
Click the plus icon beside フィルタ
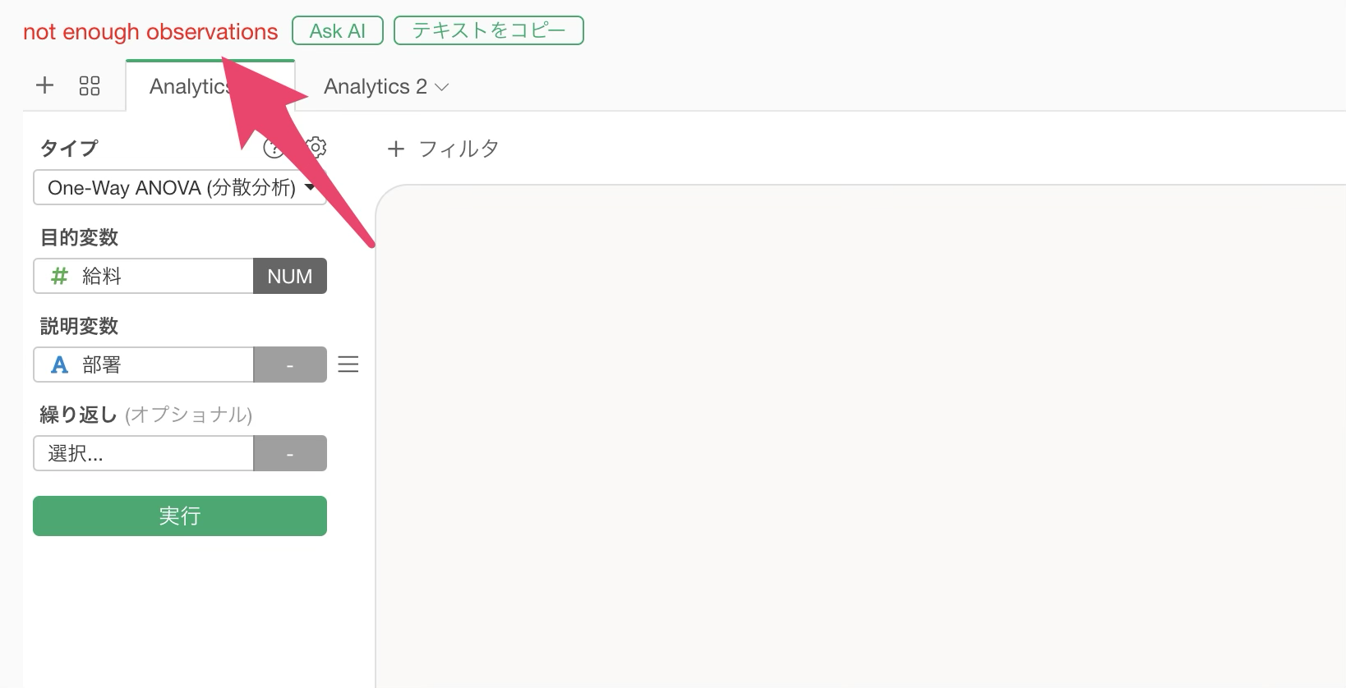tap(396, 149)
